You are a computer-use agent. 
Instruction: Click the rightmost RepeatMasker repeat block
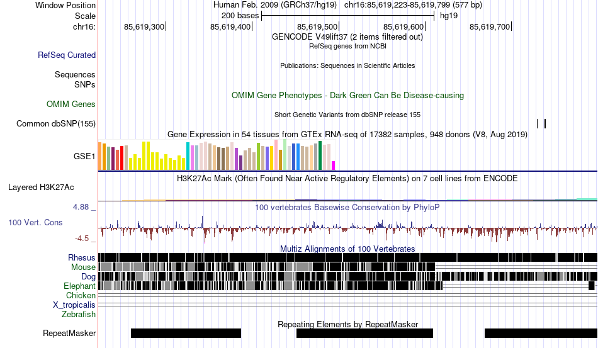tap(541, 333)
